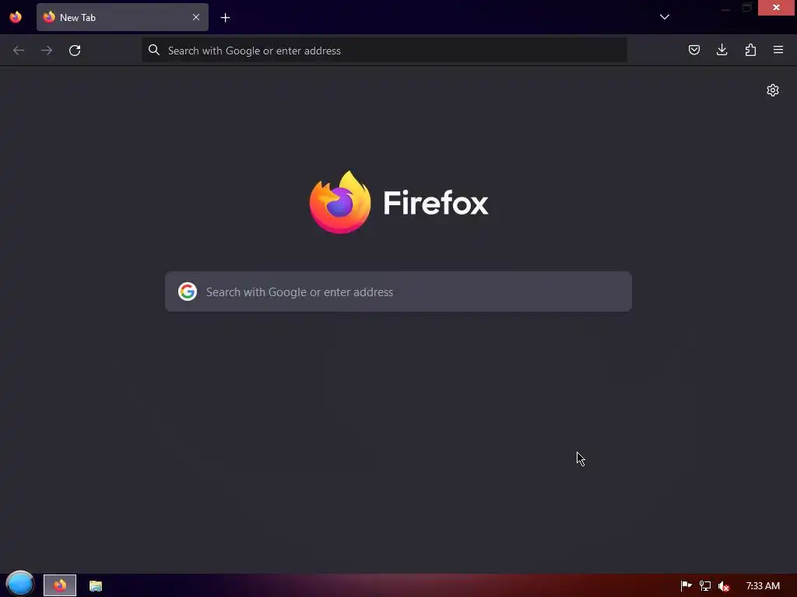Reload the current page
This screenshot has width=797, height=597.
click(x=75, y=51)
